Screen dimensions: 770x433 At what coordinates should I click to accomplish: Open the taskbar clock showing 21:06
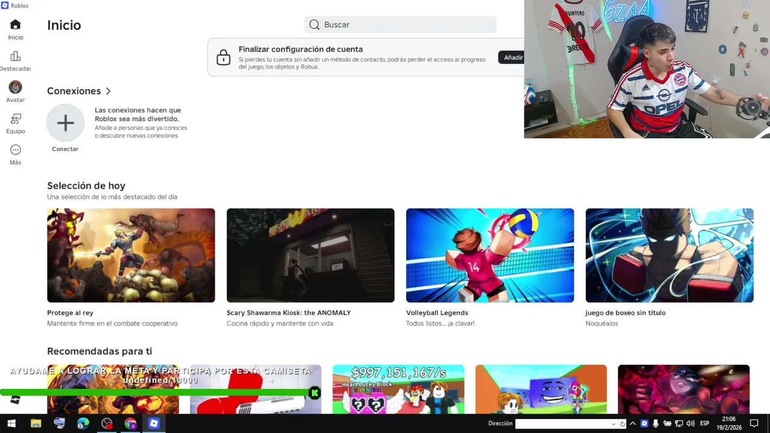pos(729,423)
